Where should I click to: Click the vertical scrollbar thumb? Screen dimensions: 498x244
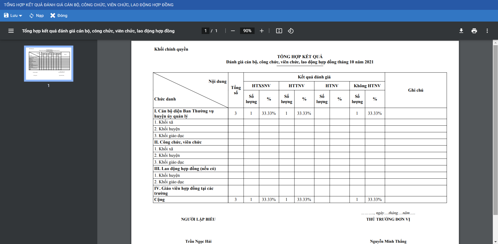pos(495,130)
